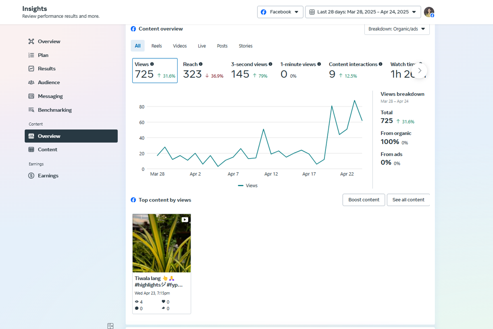493x329 pixels.
Task: Switch to the Stories tab
Action: point(245,46)
